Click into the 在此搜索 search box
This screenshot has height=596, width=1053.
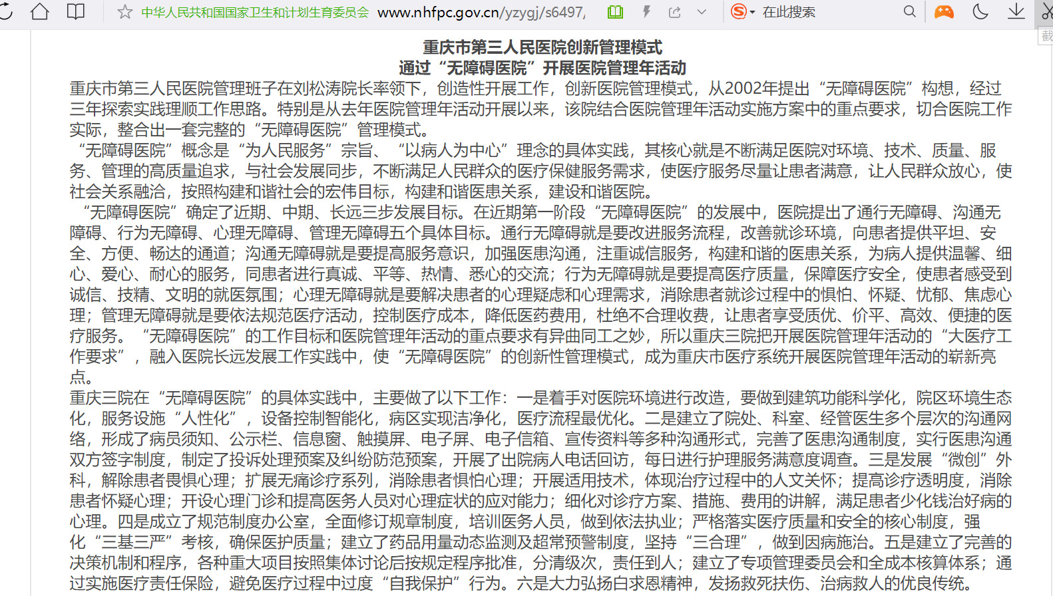825,12
